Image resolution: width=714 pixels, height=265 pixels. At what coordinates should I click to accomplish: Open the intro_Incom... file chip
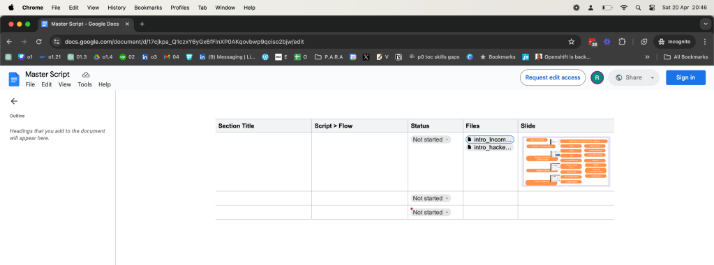[489, 139]
